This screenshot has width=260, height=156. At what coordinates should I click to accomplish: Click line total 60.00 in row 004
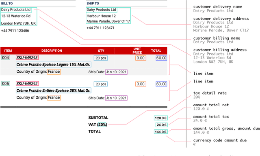click(x=161, y=58)
